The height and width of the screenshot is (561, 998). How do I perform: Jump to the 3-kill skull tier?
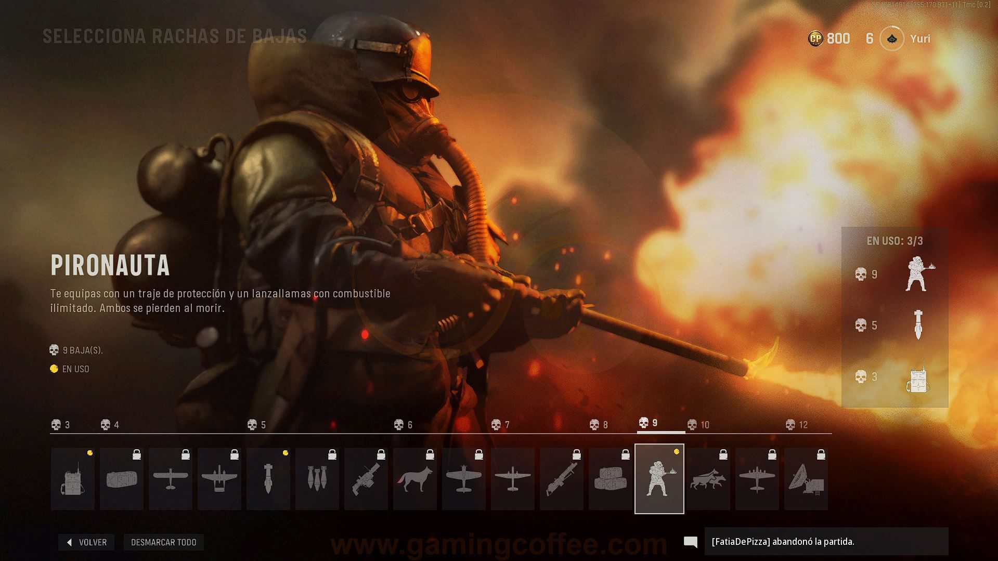point(60,425)
